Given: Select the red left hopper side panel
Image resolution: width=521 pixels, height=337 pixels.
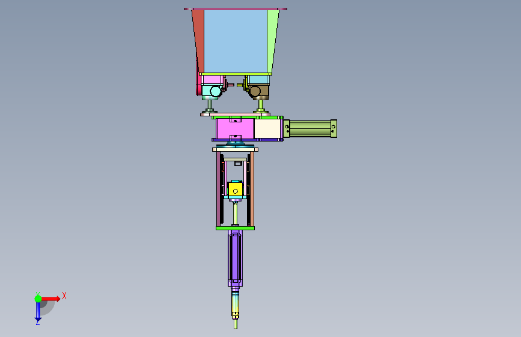Looking at the screenshot, I should click(199, 41).
